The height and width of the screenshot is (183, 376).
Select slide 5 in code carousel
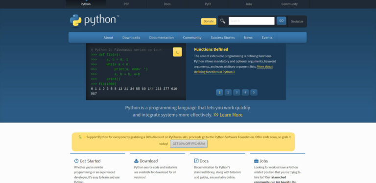[254, 92]
